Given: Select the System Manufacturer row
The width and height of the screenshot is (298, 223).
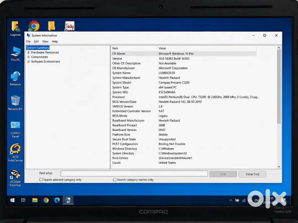Looking at the screenshot, I should pyautogui.click(x=184, y=78).
